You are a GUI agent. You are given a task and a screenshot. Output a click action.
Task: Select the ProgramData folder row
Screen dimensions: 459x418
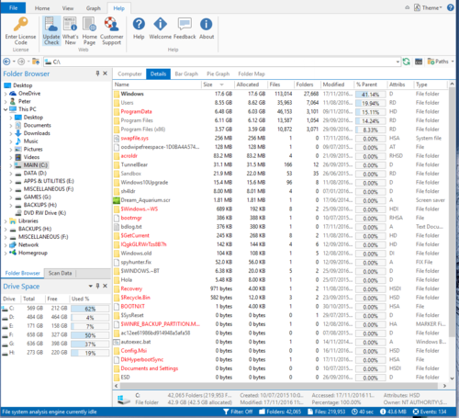(280, 111)
